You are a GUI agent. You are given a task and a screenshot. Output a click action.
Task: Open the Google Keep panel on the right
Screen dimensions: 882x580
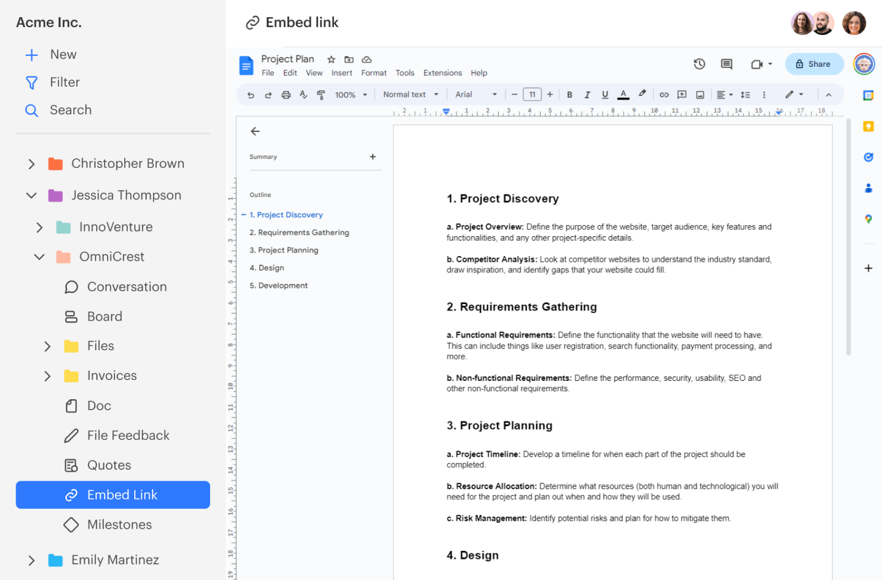[867, 126]
